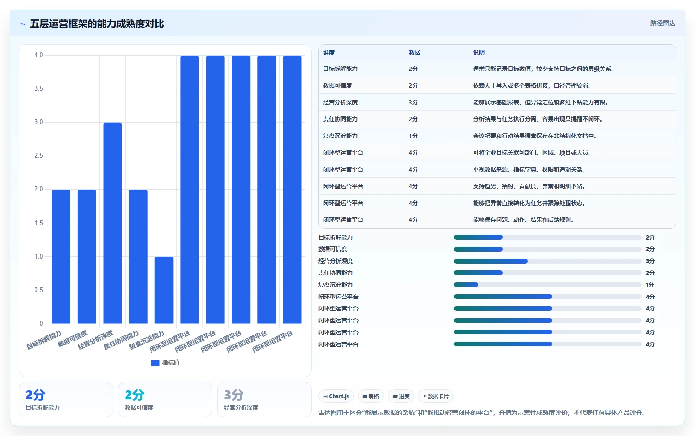
Task: Select the 数据卡片 chip
Action: [x=436, y=396]
